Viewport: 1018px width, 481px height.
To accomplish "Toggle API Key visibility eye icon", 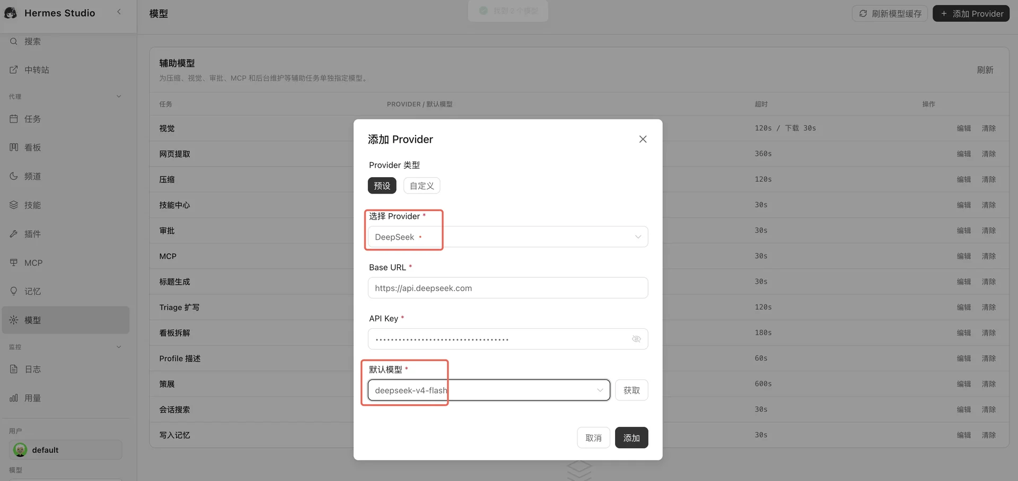I will [636, 339].
